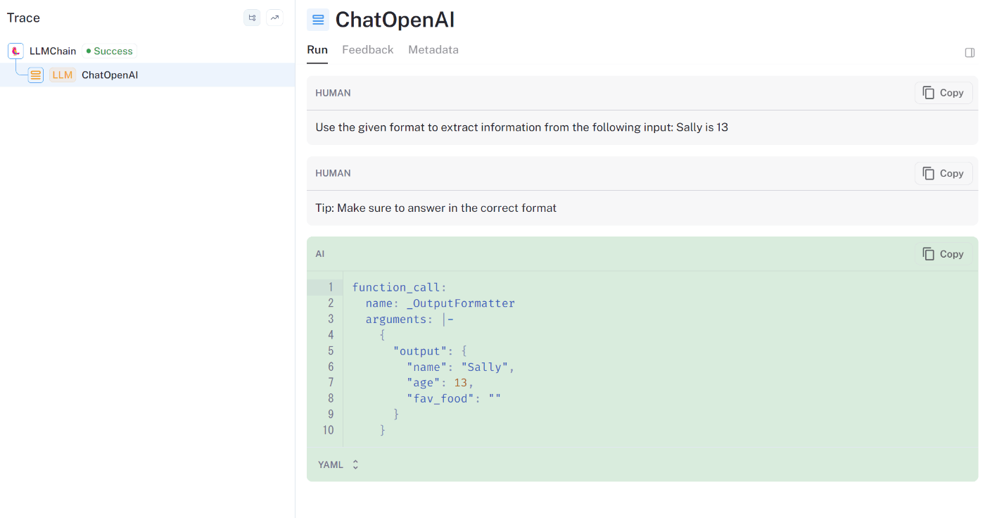Click the orange LLM run icon
Viewport: 985px width, 518px height.
point(35,75)
